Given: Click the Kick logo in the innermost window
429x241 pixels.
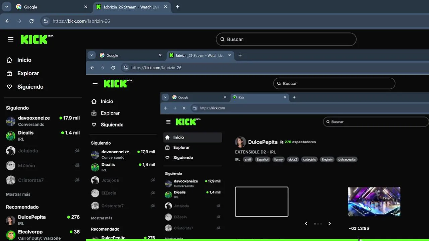Looking at the screenshot, I should (x=188, y=122).
